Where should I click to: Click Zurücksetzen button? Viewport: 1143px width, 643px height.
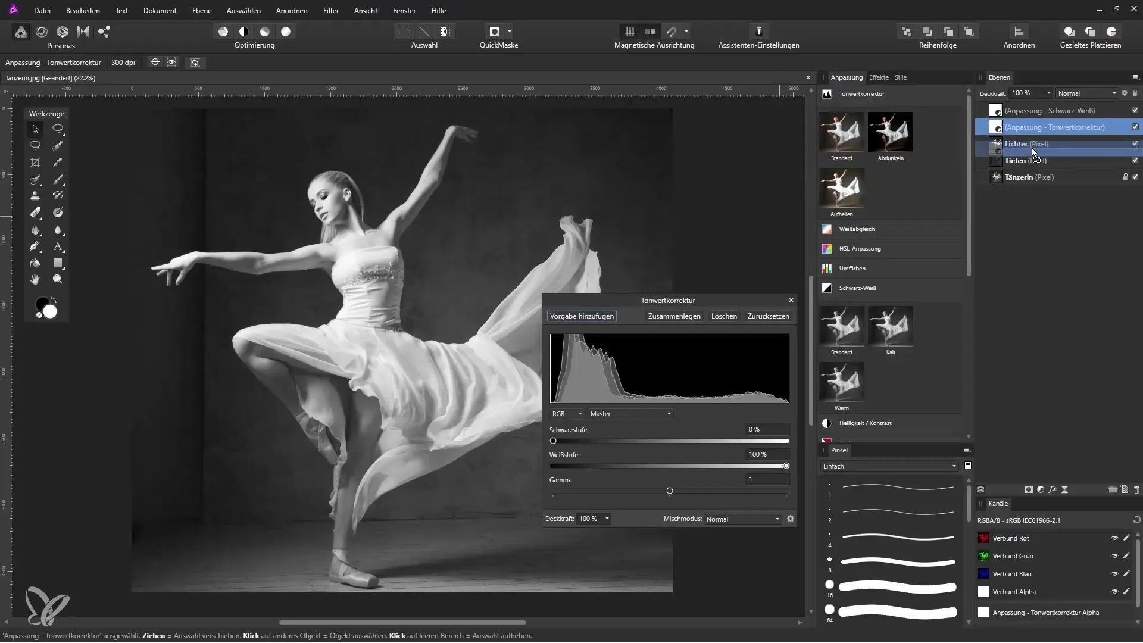[768, 316]
